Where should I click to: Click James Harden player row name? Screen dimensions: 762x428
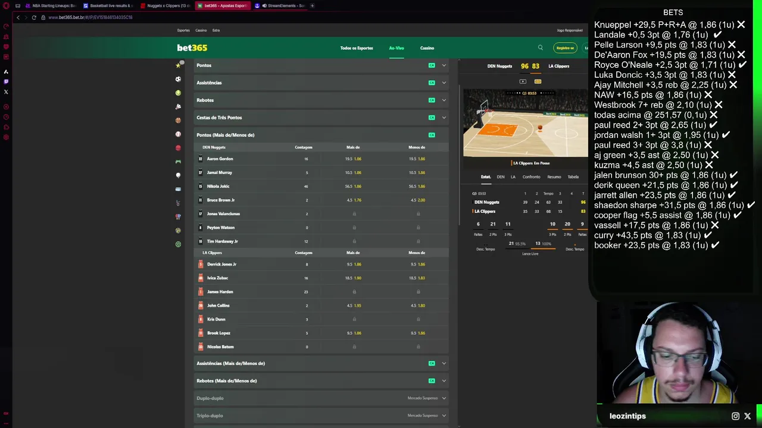pos(220,292)
